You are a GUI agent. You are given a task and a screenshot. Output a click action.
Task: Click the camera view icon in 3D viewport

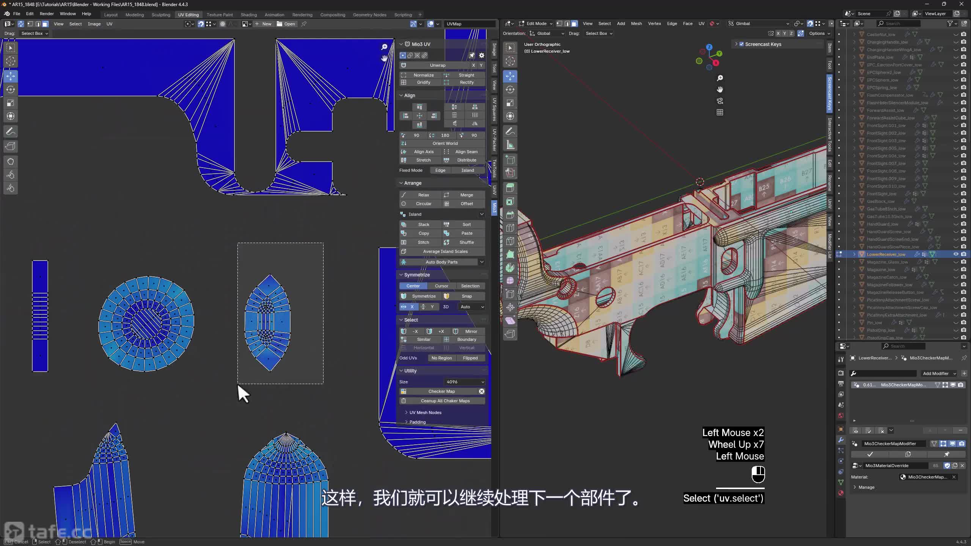tap(720, 101)
